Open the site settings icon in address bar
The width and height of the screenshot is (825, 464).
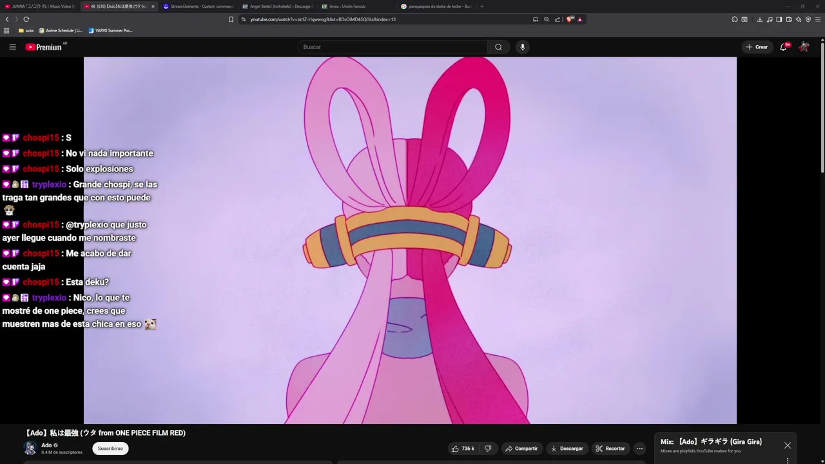(x=244, y=19)
